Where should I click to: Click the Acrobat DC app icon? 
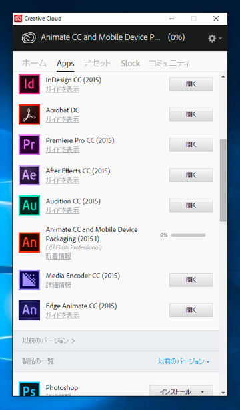point(29,114)
